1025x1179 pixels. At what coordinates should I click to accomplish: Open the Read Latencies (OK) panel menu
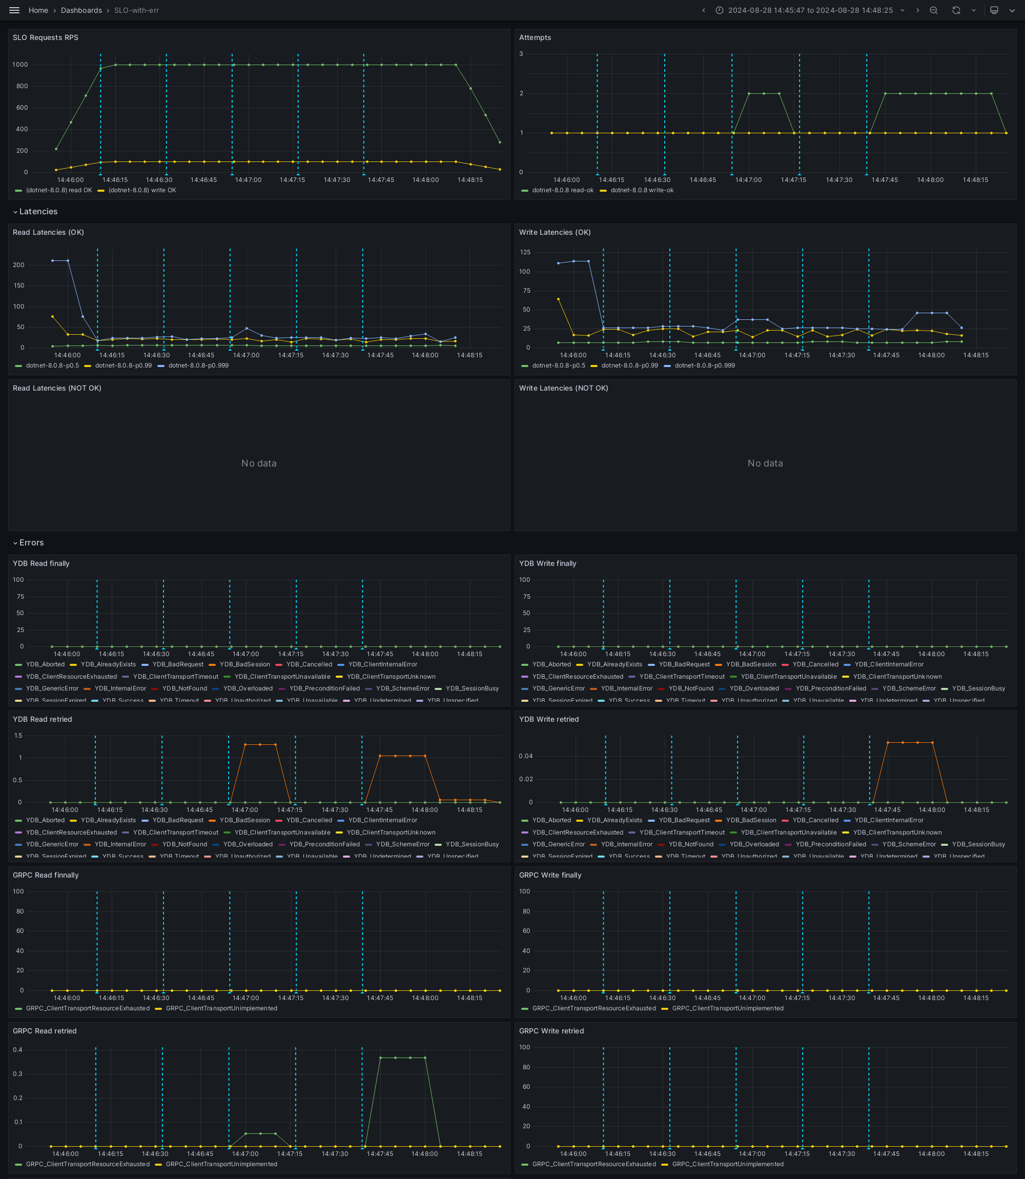coord(49,232)
